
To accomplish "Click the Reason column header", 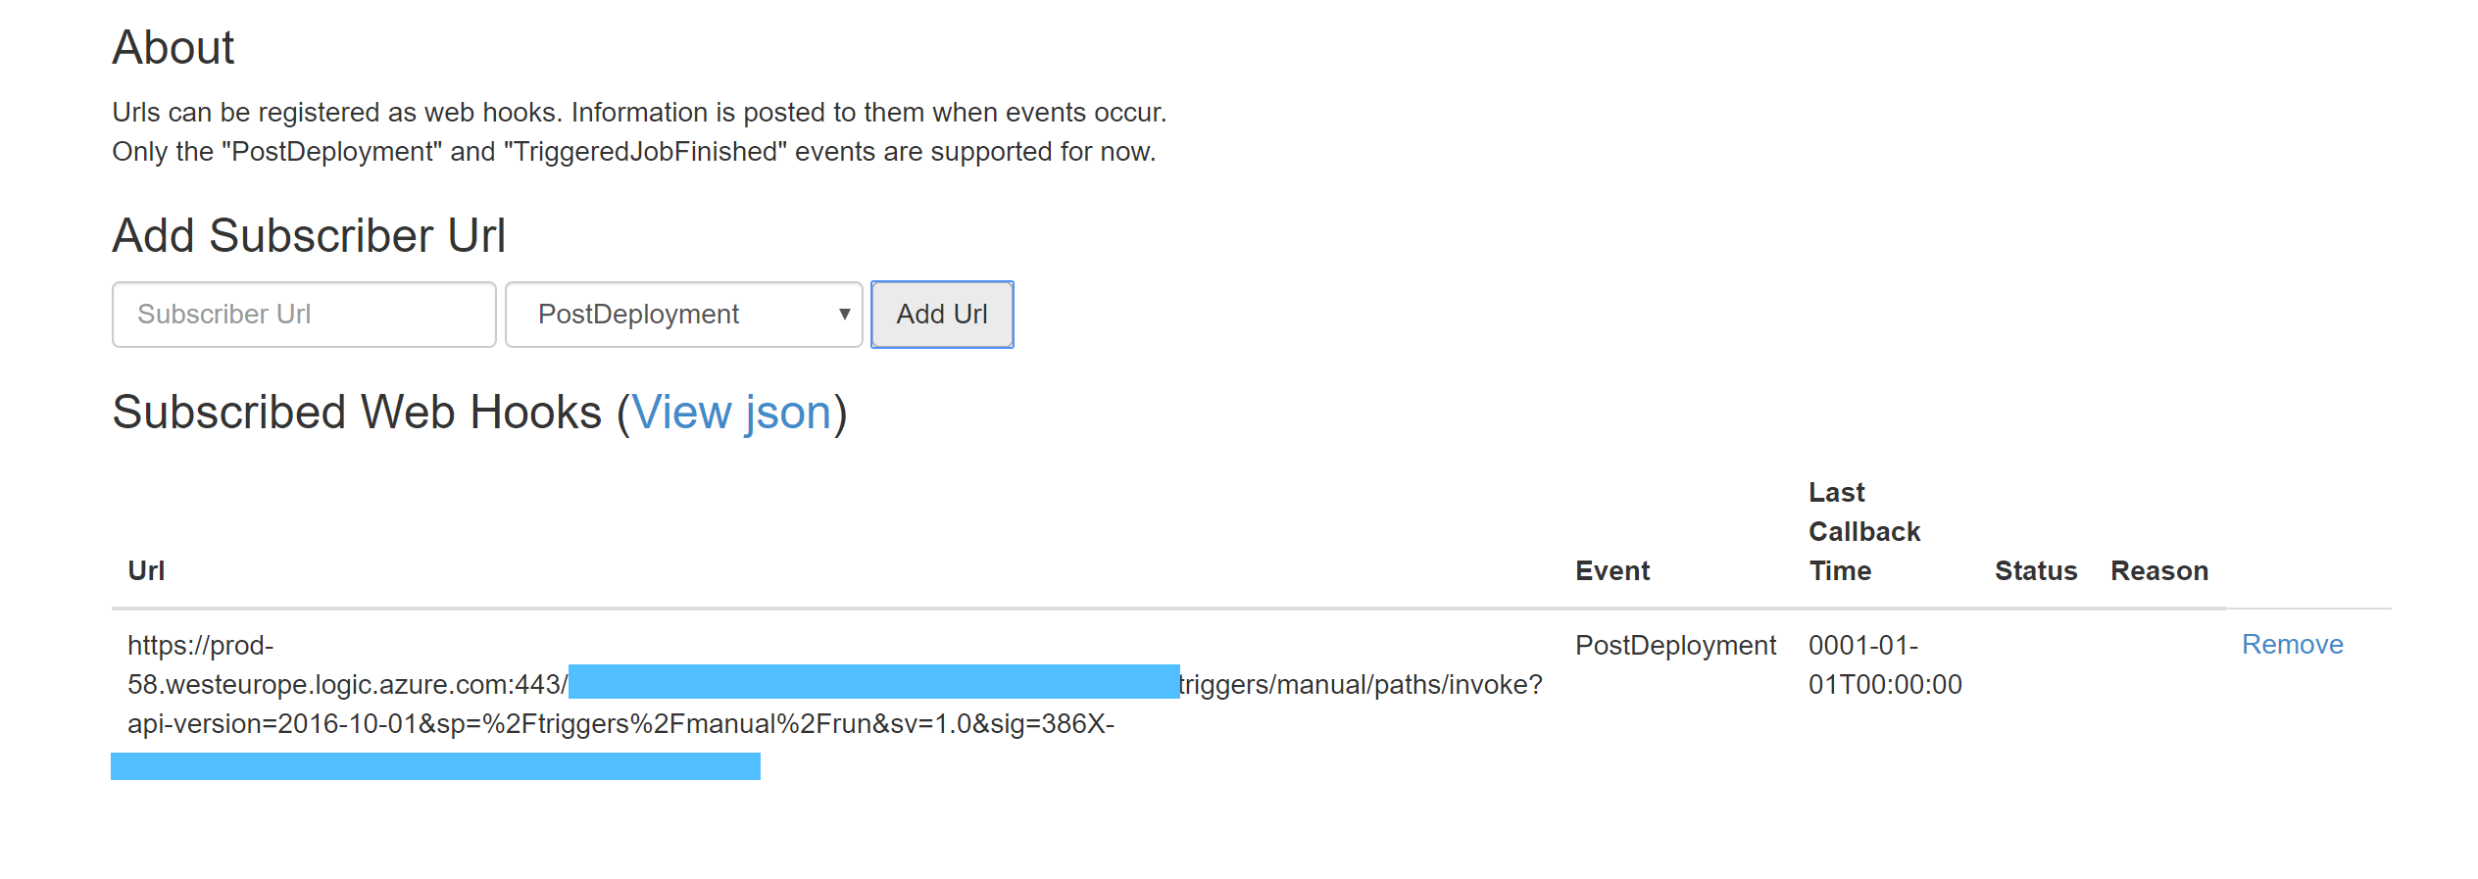I will [2159, 570].
